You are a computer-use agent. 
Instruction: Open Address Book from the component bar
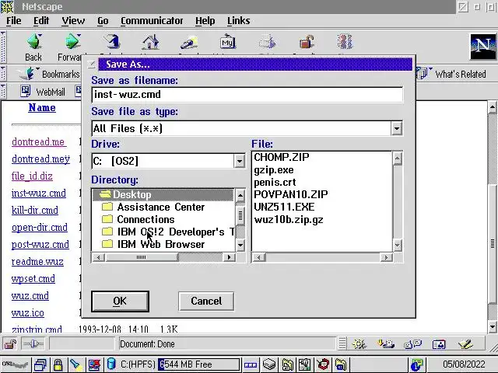(439, 343)
